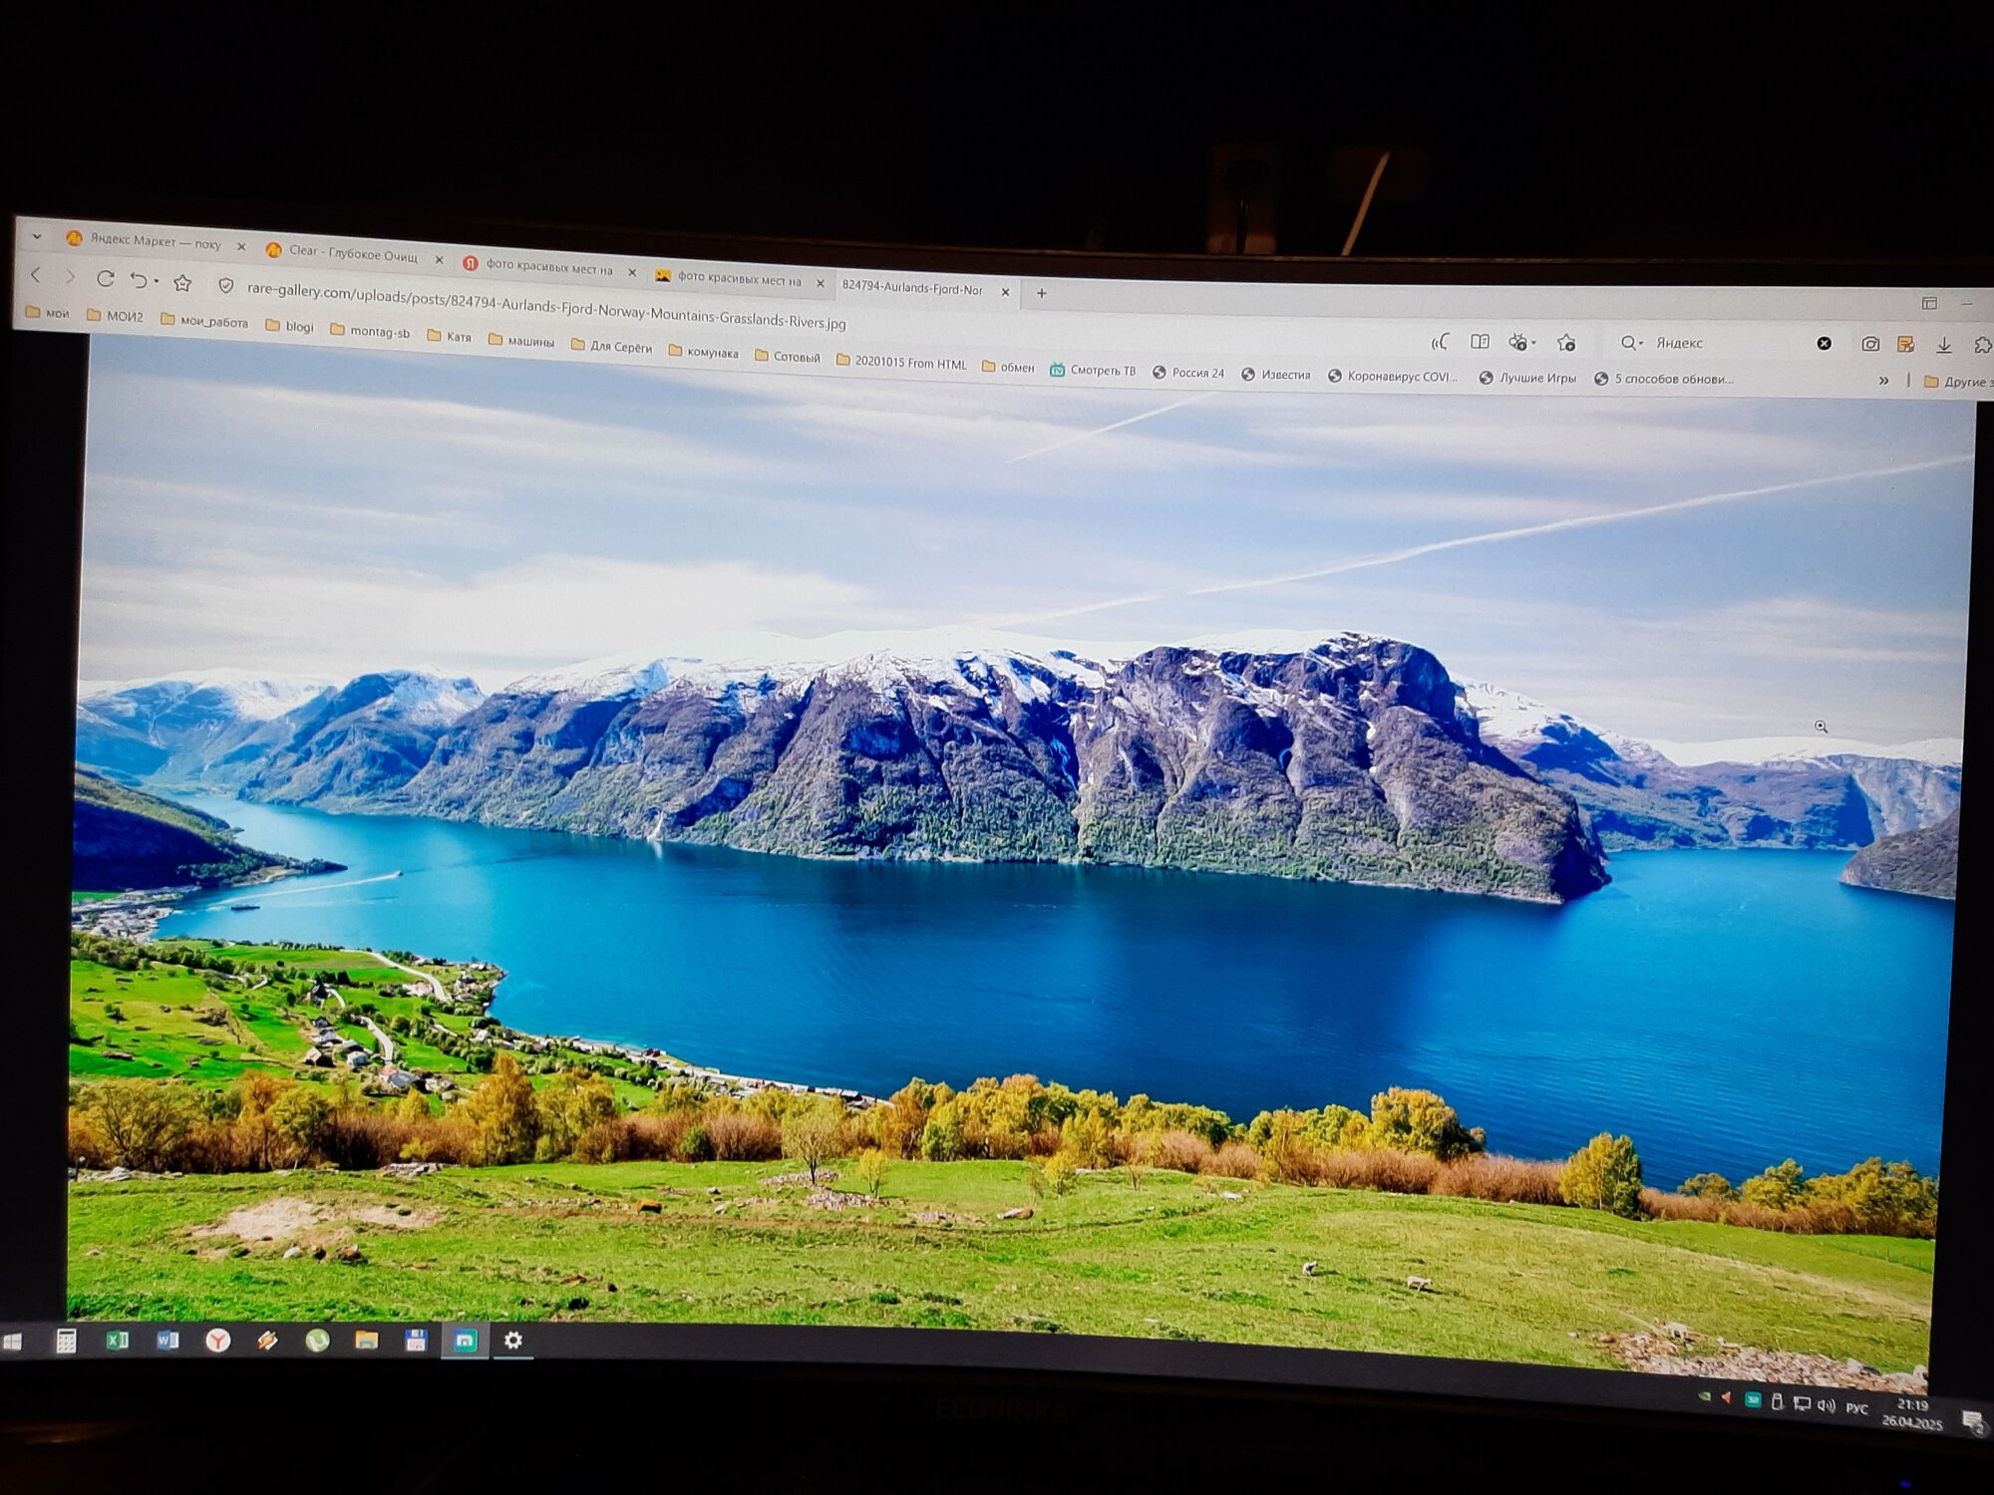Open uTorrent from the taskbar

(x=317, y=1341)
